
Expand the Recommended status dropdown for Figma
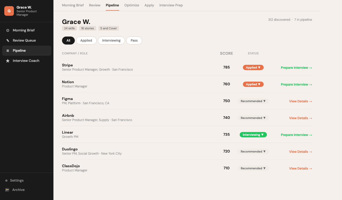(253, 101)
